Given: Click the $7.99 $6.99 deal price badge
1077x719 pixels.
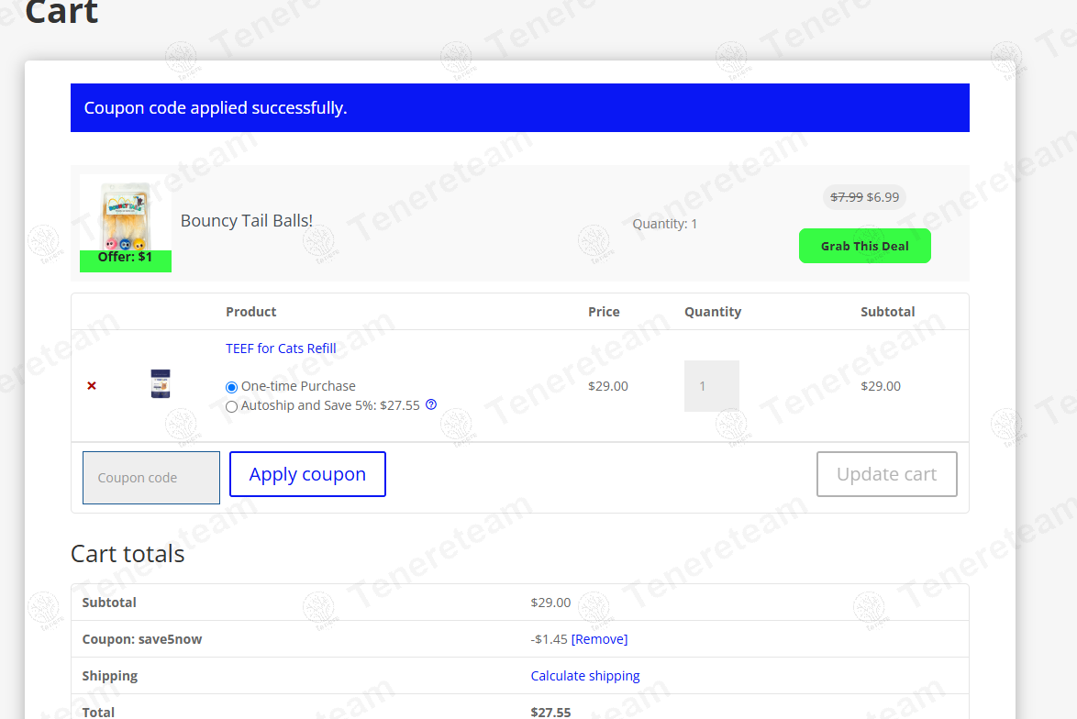Looking at the screenshot, I should pyautogui.click(x=864, y=197).
